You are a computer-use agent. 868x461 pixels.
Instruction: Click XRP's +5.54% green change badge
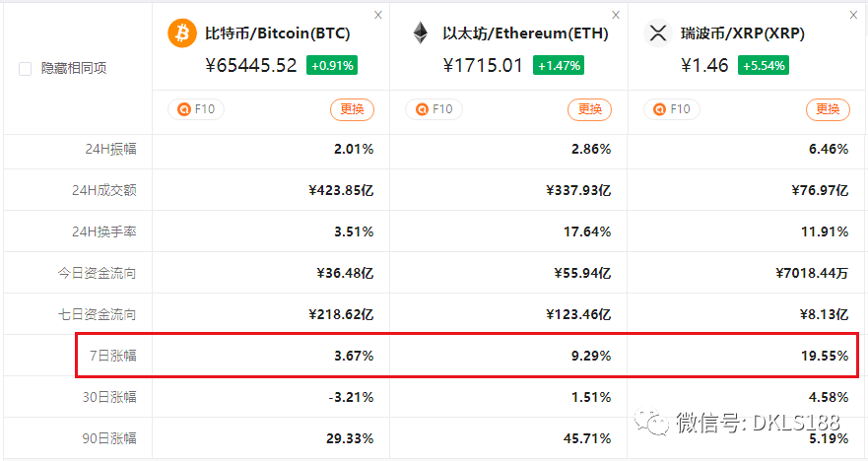pyautogui.click(x=764, y=65)
